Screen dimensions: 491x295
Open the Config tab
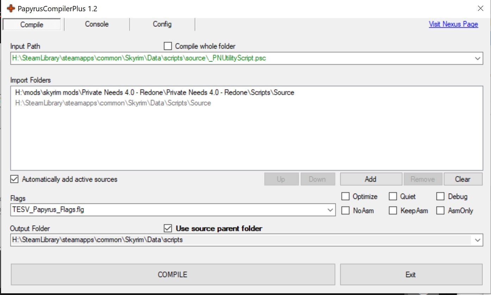(x=162, y=24)
